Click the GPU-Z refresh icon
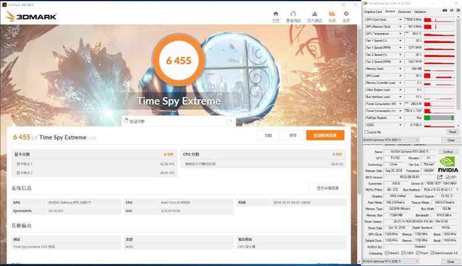Image resolution: width=462 pixels, height=266 pixels. click(x=452, y=10)
